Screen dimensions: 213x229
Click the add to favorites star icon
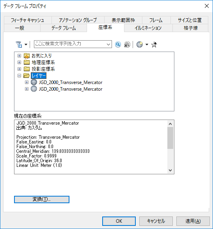click(154, 45)
